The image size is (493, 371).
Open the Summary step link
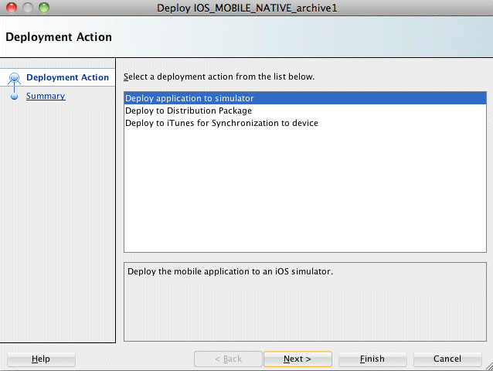pyautogui.click(x=46, y=96)
